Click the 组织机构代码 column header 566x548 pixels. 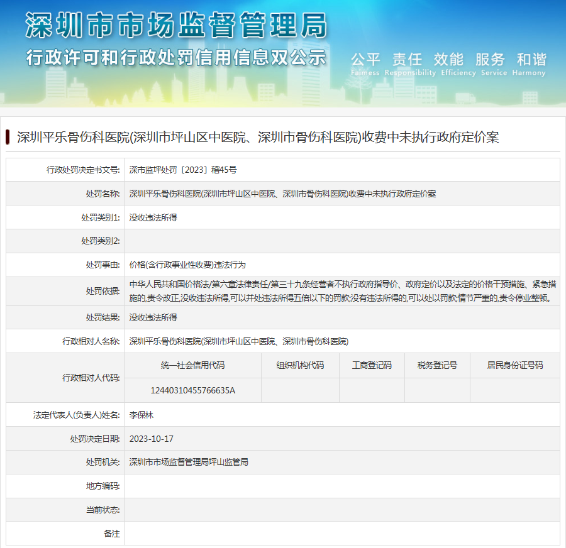300,366
